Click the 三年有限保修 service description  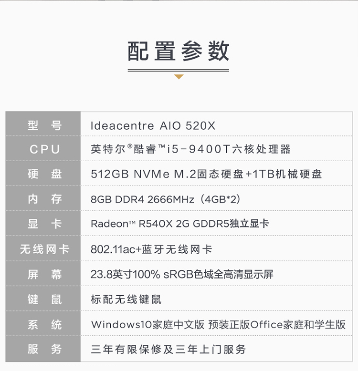[x=168, y=349]
